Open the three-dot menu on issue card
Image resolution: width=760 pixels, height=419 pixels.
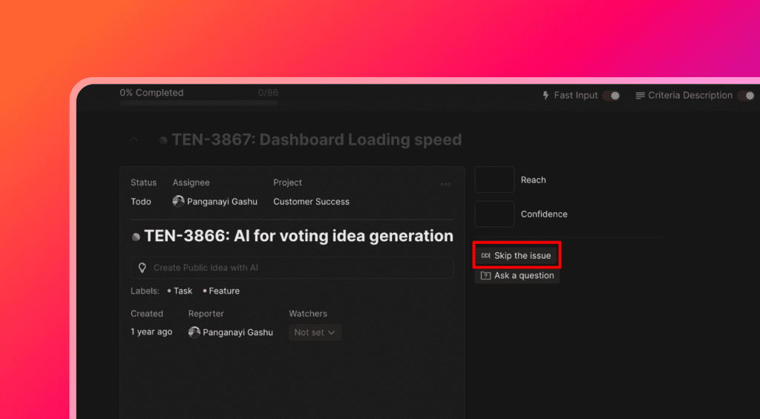tap(445, 184)
